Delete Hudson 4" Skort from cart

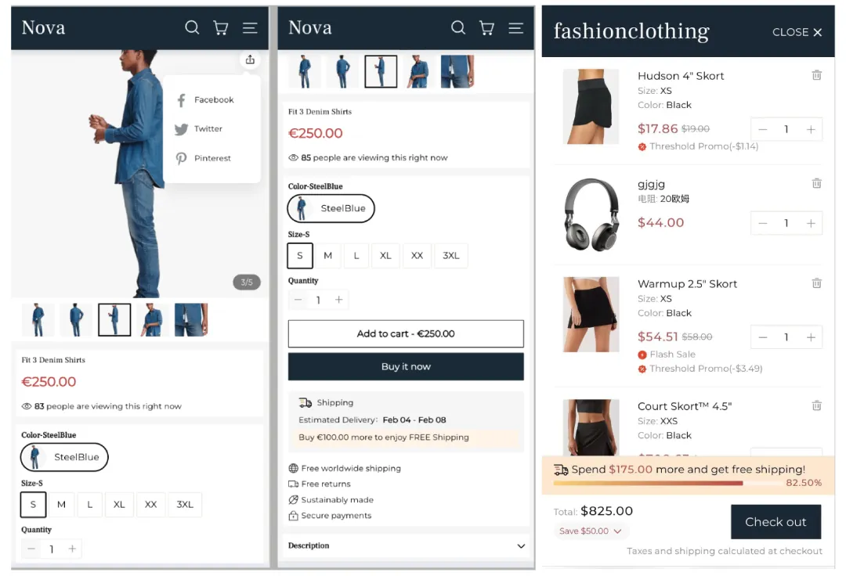[817, 75]
